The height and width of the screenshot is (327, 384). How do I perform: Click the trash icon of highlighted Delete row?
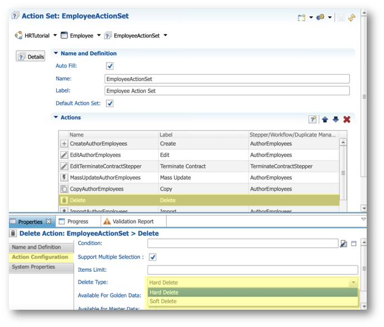(x=64, y=200)
